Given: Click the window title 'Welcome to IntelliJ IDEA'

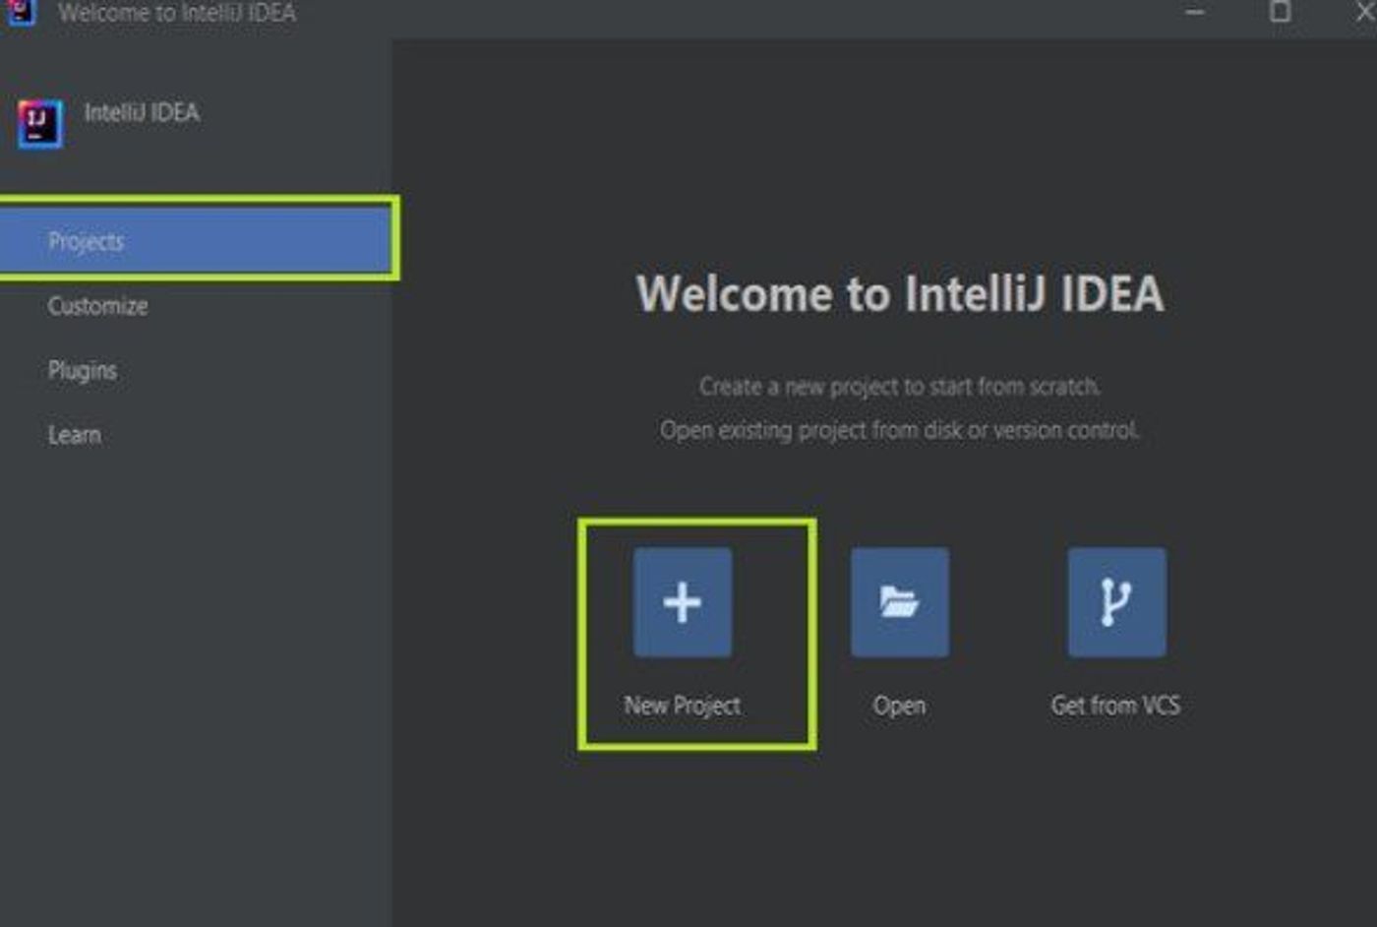Looking at the screenshot, I should coord(177,13).
